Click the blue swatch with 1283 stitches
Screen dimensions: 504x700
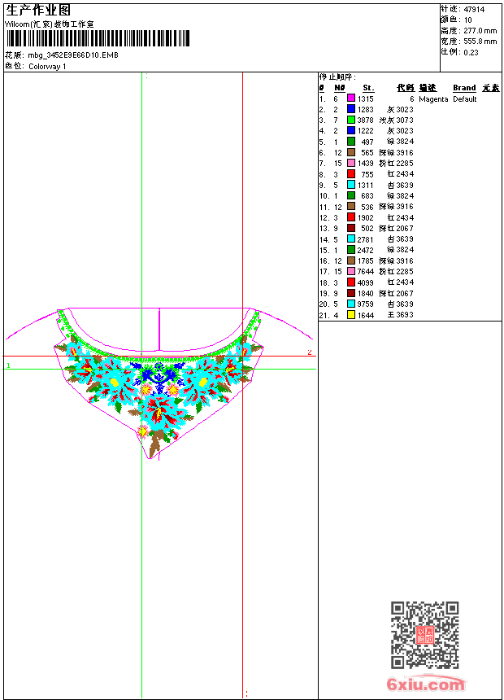point(351,109)
